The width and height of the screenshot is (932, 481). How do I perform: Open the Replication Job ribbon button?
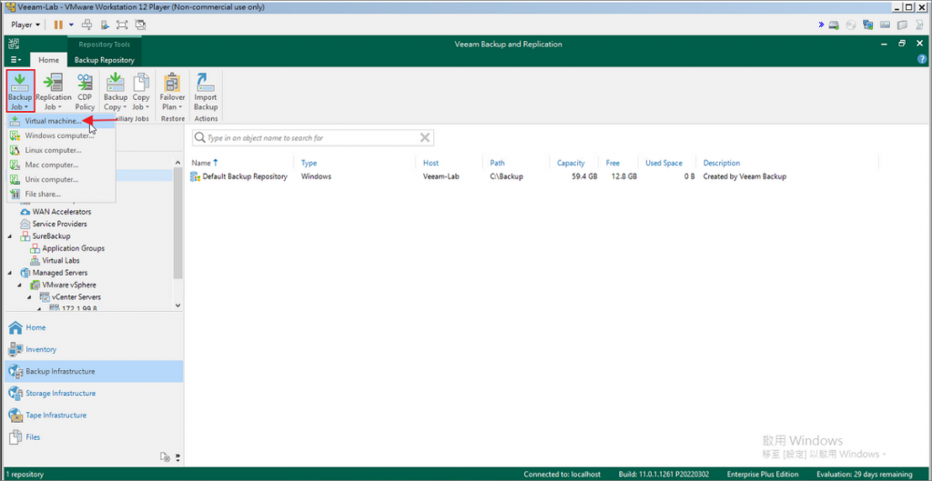(54, 91)
